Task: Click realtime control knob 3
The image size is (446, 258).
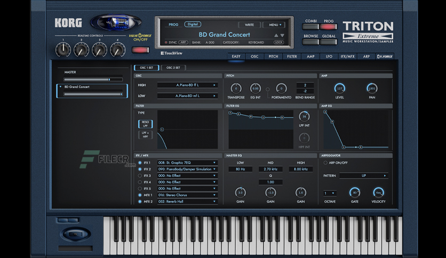Action: tap(100, 50)
